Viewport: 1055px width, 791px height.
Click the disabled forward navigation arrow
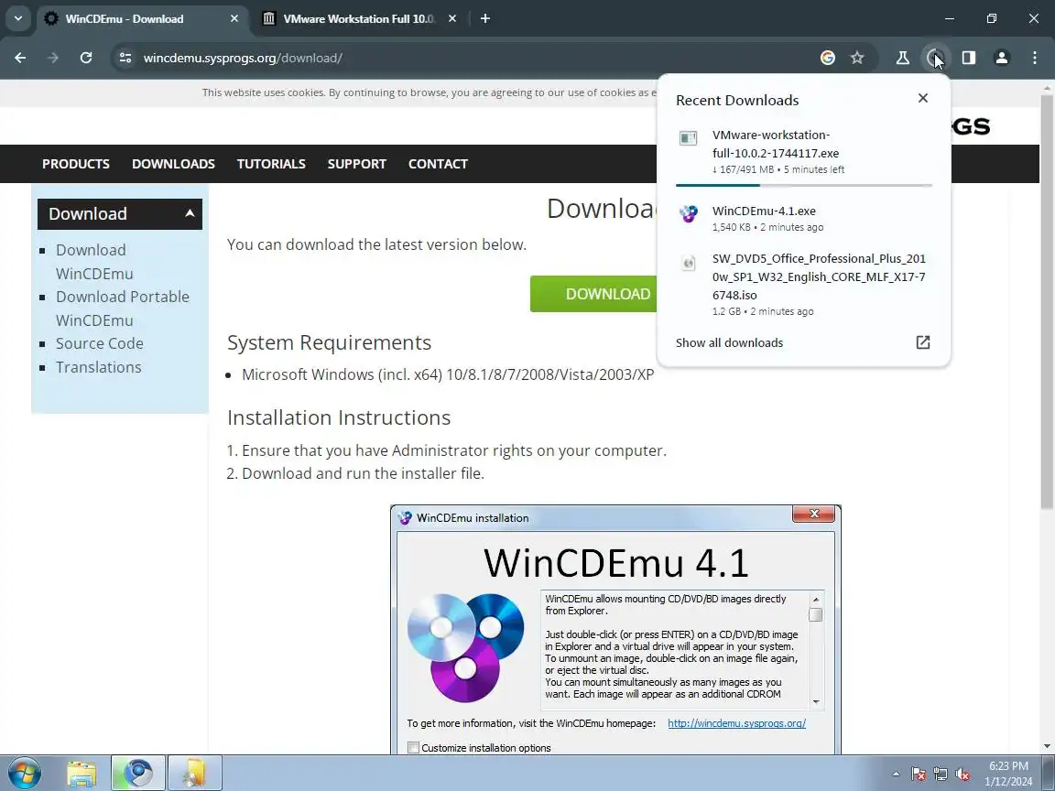pyautogui.click(x=52, y=58)
